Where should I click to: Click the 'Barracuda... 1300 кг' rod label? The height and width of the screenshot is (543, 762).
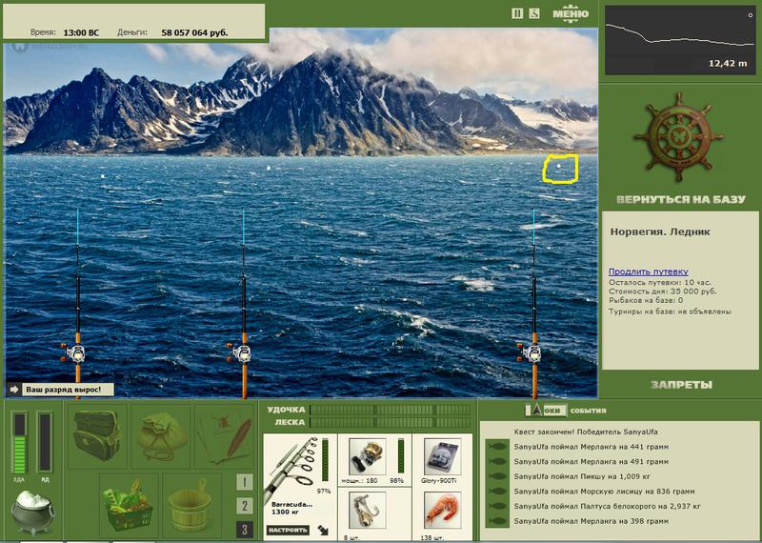(x=291, y=508)
